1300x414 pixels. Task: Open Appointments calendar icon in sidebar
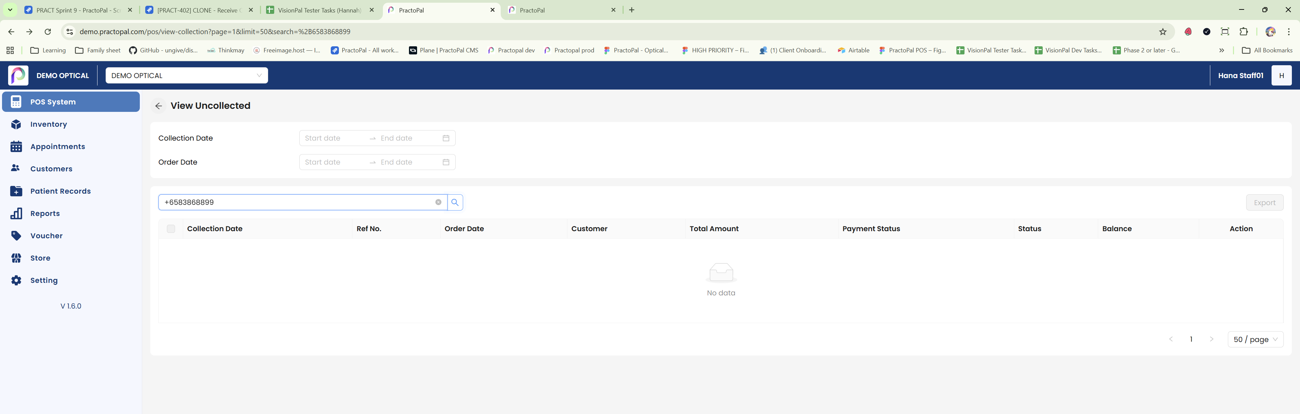coord(16,147)
